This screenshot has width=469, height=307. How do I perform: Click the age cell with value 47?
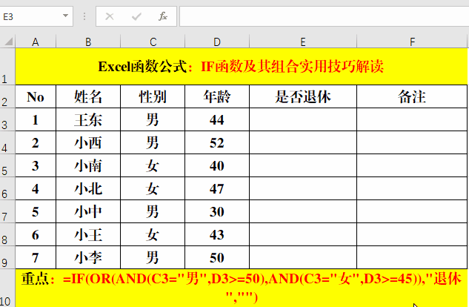[217, 188]
